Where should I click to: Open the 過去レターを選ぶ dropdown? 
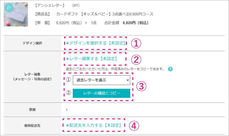coord(102,80)
